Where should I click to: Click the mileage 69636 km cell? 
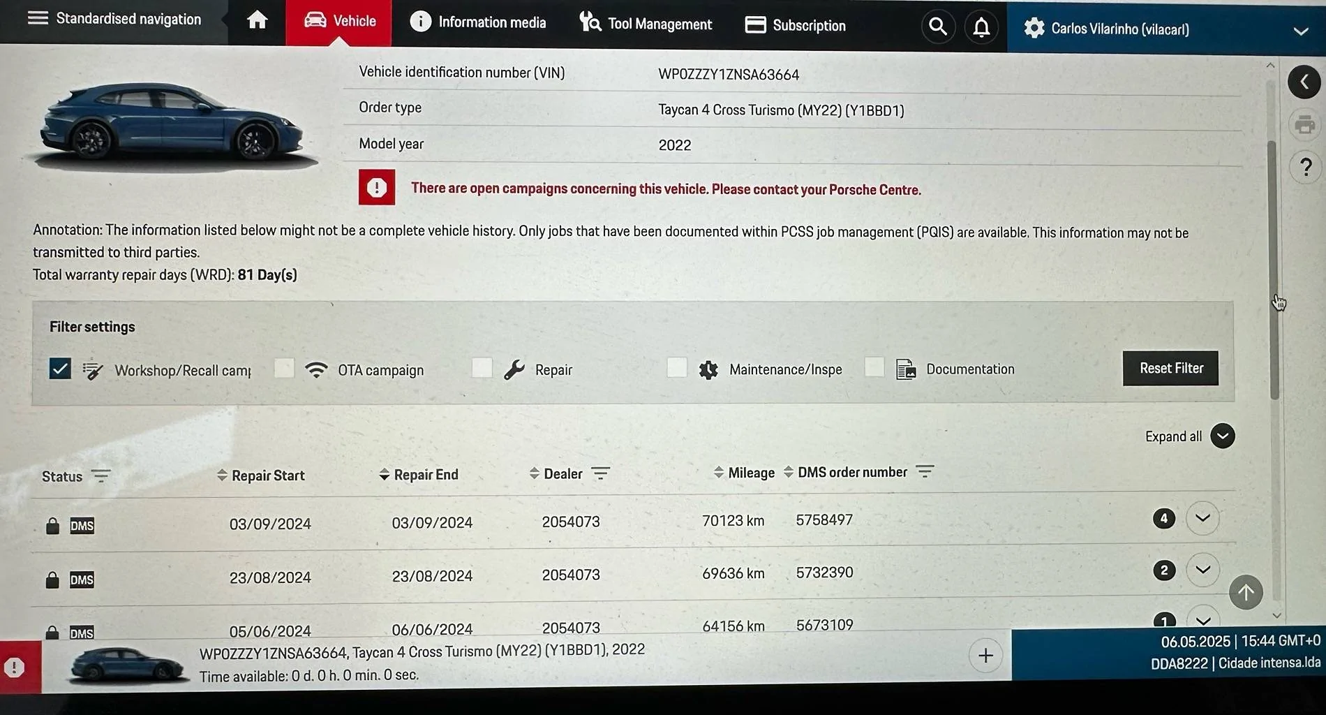(x=733, y=573)
